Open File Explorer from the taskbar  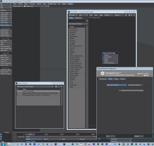9,144
